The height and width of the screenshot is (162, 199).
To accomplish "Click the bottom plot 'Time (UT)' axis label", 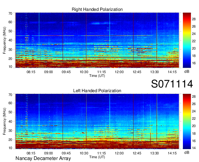I will [97, 157].
